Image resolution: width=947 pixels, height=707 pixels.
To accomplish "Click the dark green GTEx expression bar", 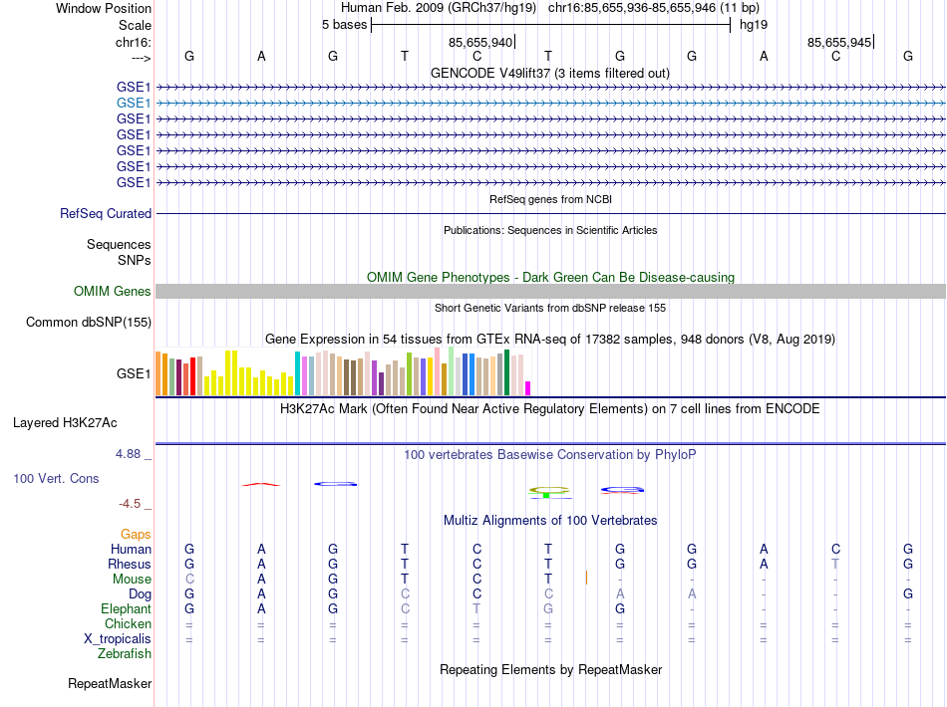I will click(506, 372).
